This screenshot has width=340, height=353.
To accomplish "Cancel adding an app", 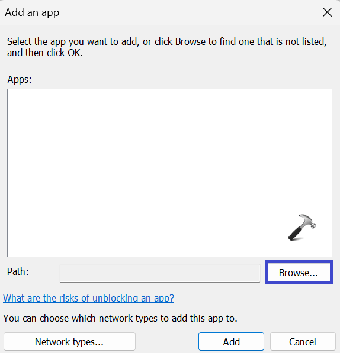I will coord(303,342).
